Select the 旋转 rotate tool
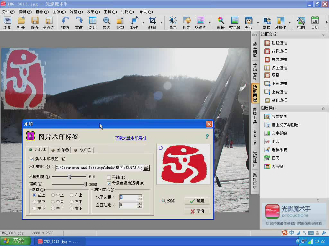The width and height of the screenshot is (329, 246). [134, 23]
